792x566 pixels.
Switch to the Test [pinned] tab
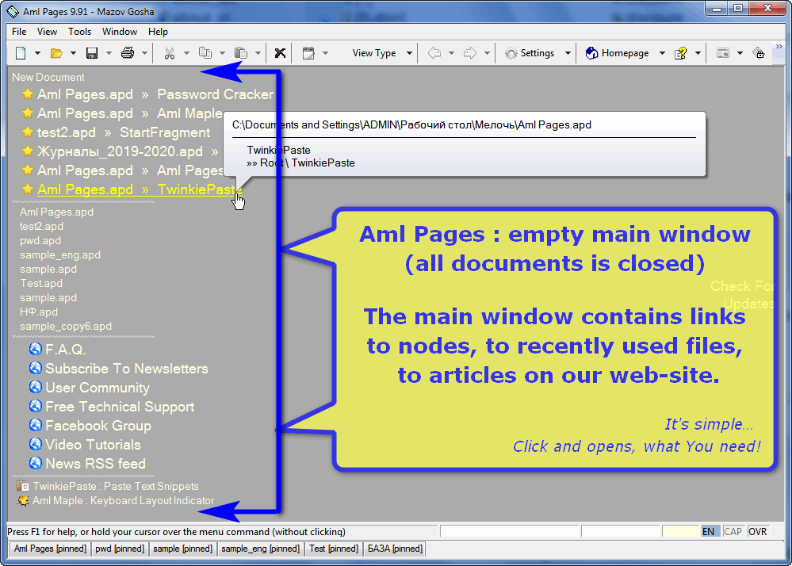tap(334, 549)
